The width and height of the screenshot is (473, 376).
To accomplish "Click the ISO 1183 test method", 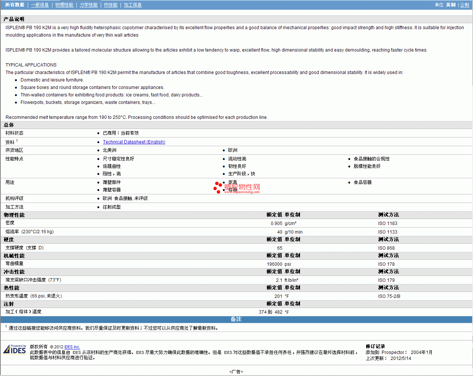I will [x=387, y=224].
